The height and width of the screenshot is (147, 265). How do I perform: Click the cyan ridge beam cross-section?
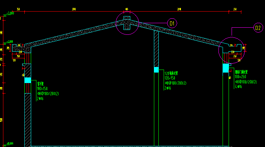[127, 23]
